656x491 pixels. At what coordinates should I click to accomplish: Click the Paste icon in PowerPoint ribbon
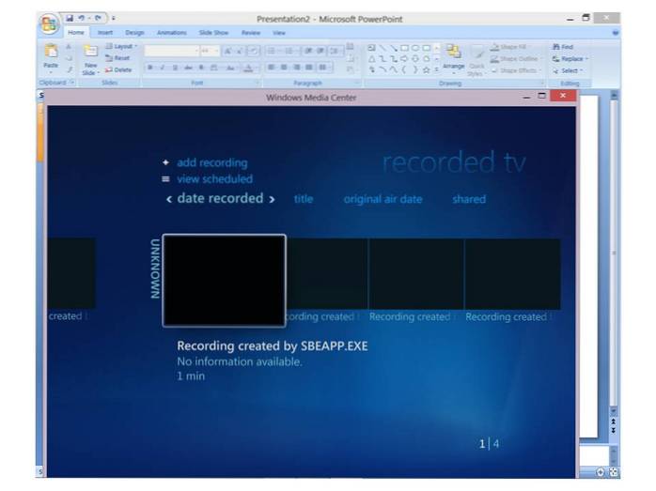51,52
